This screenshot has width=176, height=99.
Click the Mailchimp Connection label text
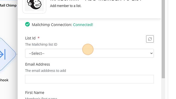pyautogui.click(x=52, y=25)
